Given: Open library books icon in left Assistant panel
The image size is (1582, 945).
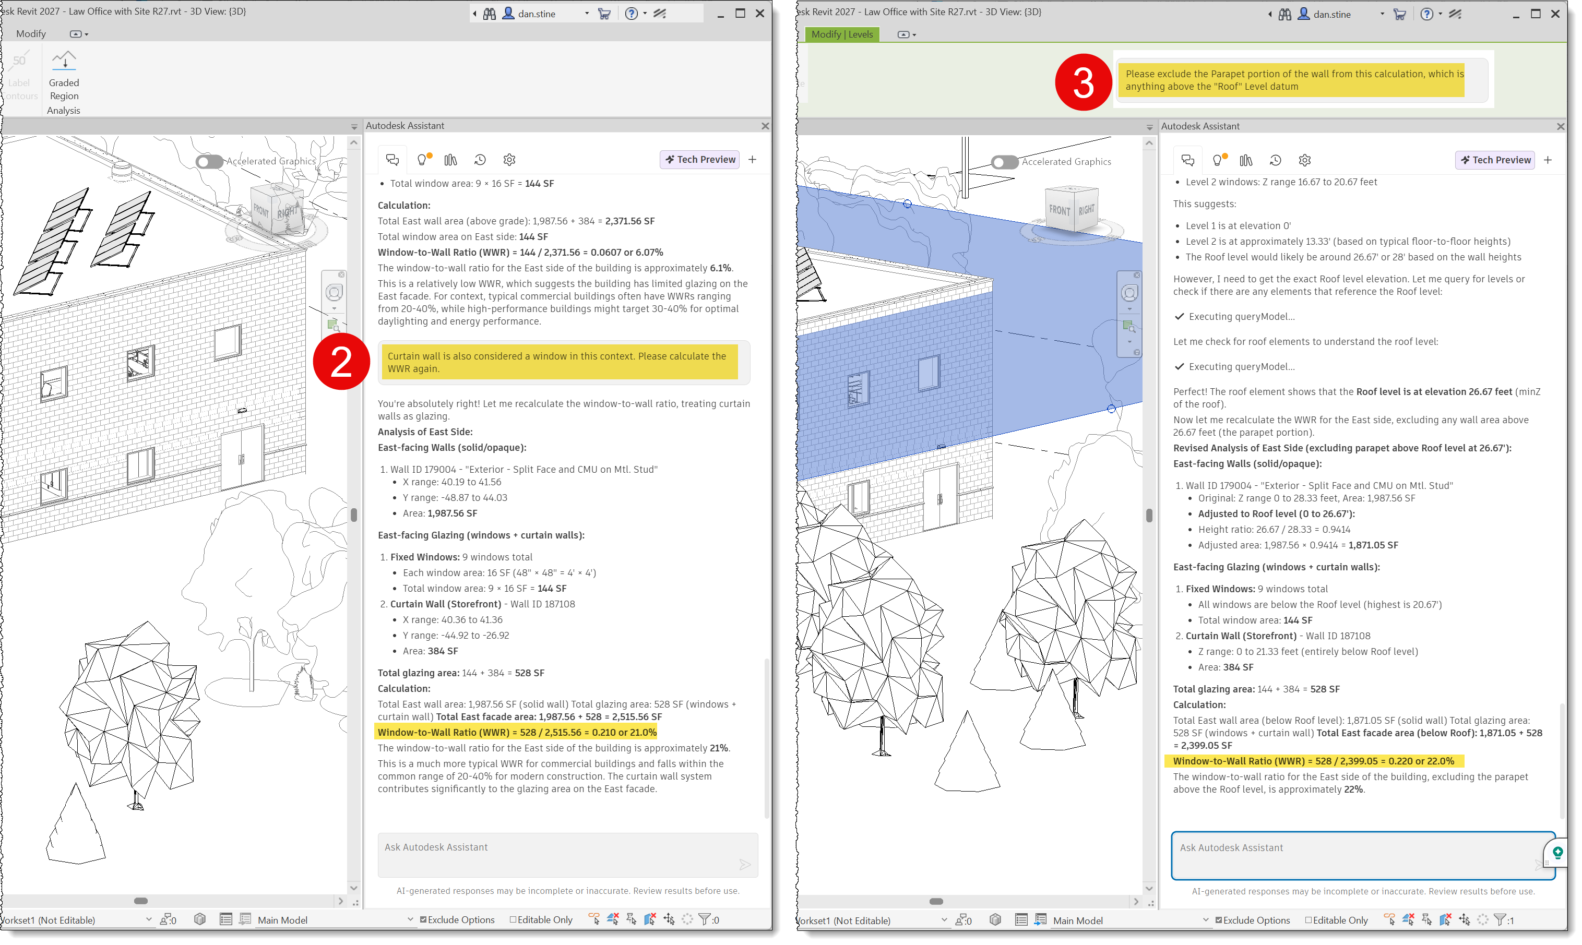Looking at the screenshot, I should [451, 160].
